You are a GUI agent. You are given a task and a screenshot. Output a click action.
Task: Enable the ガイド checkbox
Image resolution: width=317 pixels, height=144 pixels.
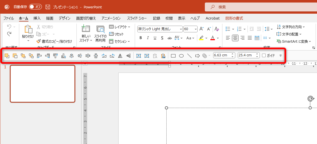coord(264,56)
